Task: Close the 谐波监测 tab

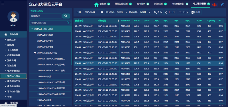Action: click(x=165, y=4)
